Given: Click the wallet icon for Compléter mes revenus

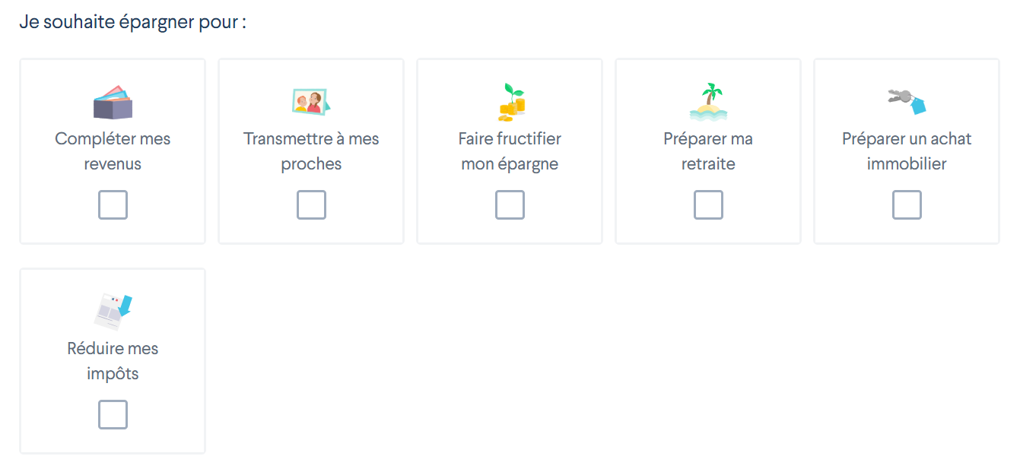Looking at the screenshot, I should 113,102.
